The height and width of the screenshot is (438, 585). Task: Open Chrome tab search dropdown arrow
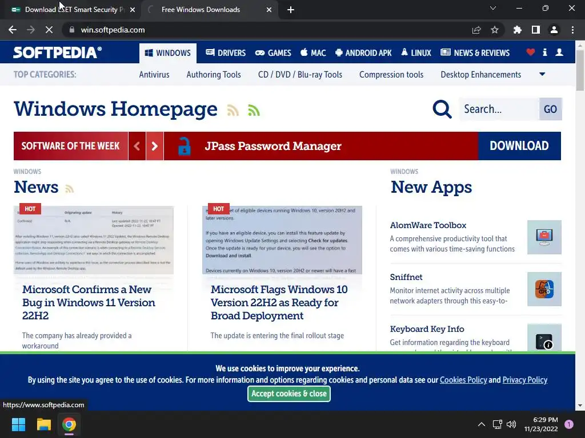[493, 8]
